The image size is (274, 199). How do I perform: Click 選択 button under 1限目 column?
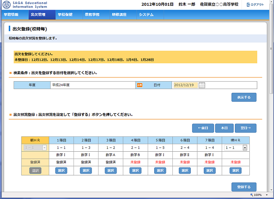61,171
